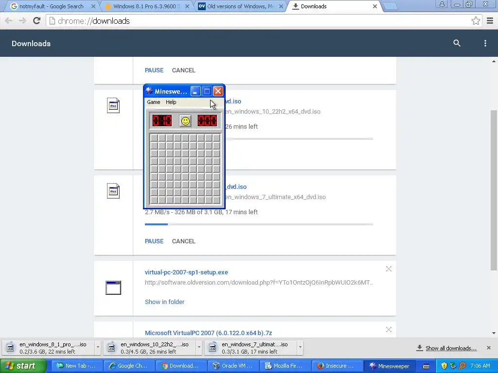
Task: Cancel the Windows 7 ultimate ISO download
Action: point(183,241)
